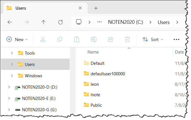
Task: Click the Paste clipboard icon
Action: [77, 39]
